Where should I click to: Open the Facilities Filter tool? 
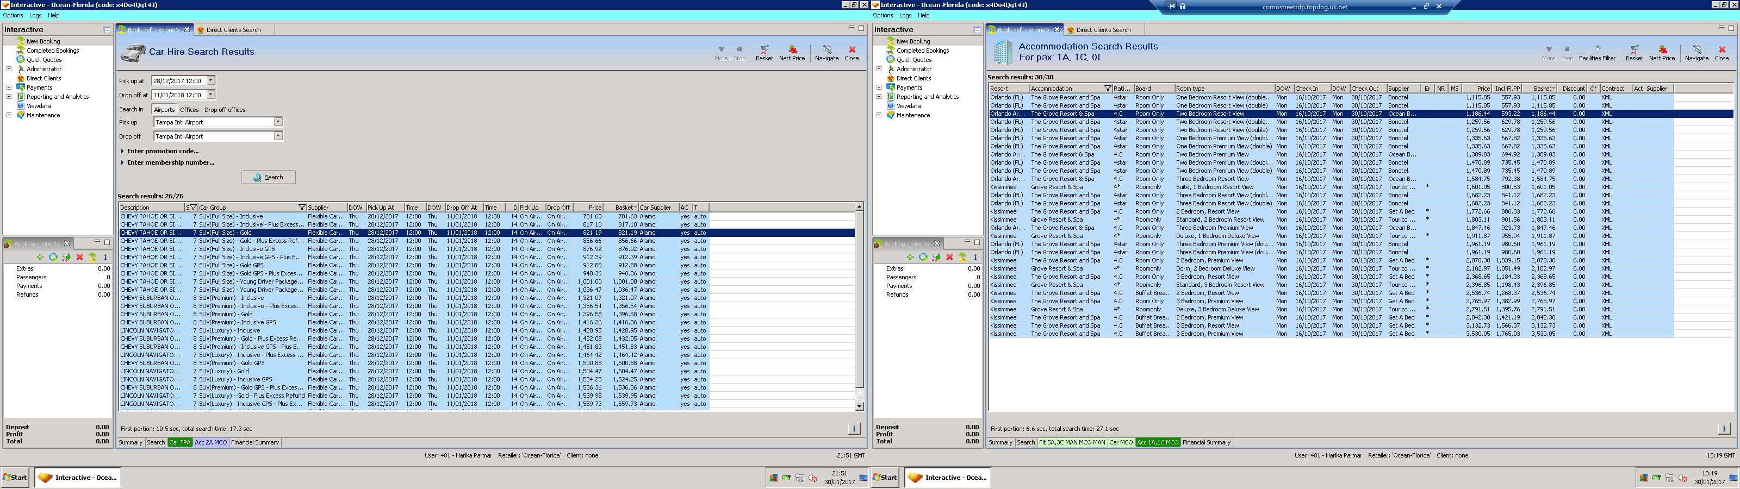coord(1597,52)
